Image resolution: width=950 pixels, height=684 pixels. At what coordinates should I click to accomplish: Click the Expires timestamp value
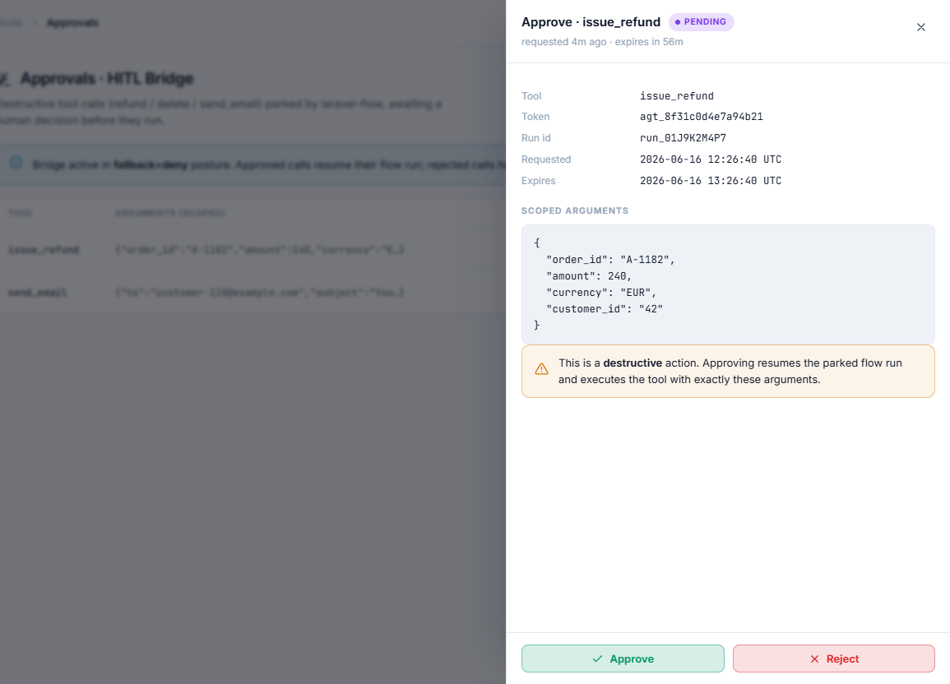711,180
